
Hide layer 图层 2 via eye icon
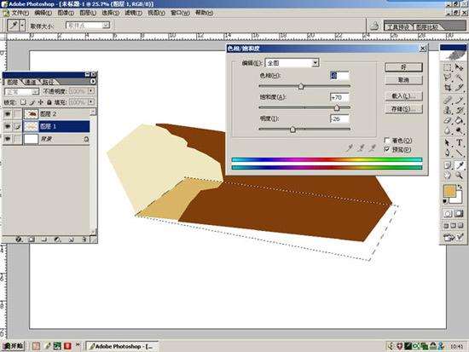pyautogui.click(x=8, y=113)
